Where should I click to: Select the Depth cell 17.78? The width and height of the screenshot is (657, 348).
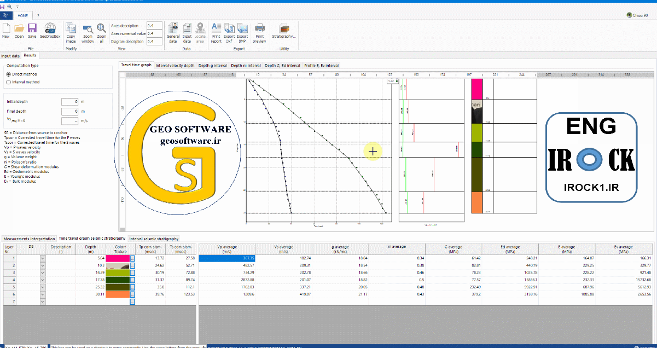91,280
